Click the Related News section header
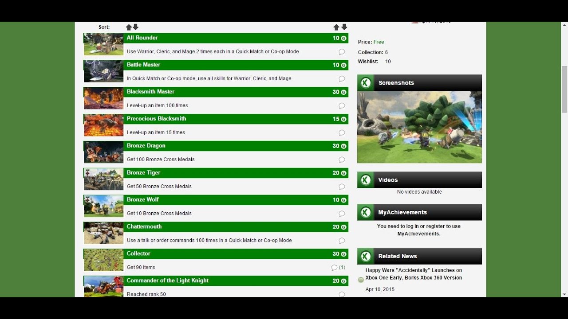This screenshot has height=319, width=568. (x=419, y=256)
